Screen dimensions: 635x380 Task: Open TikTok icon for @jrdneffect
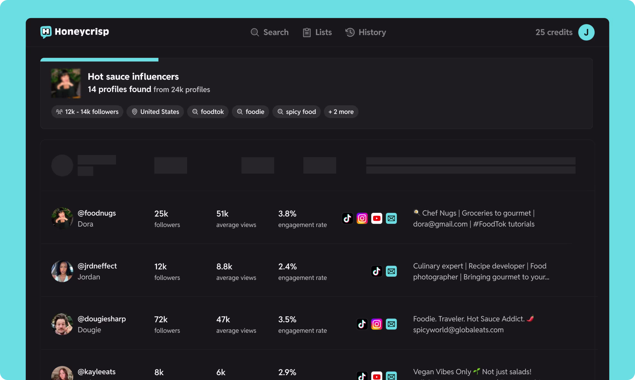(376, 271)
